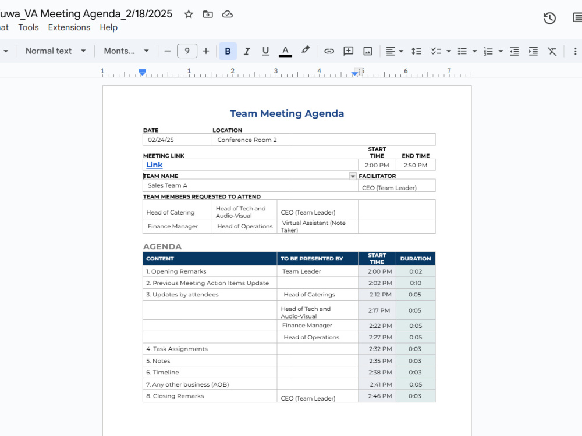Image resolution: width=582 pixels, height=436 pixels.
Task: Open line and paragraph spacing
Action: point(416,51)
